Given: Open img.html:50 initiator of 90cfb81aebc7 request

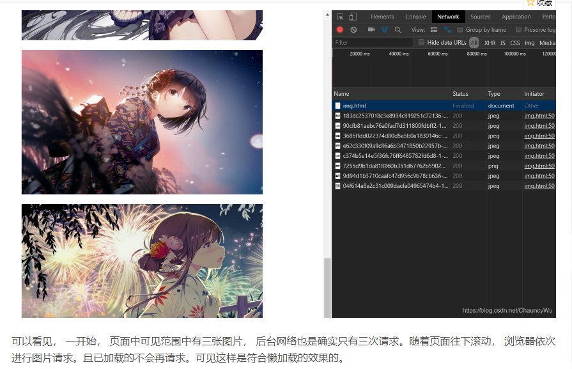Looking at the screenshot, I should [539, 126].
